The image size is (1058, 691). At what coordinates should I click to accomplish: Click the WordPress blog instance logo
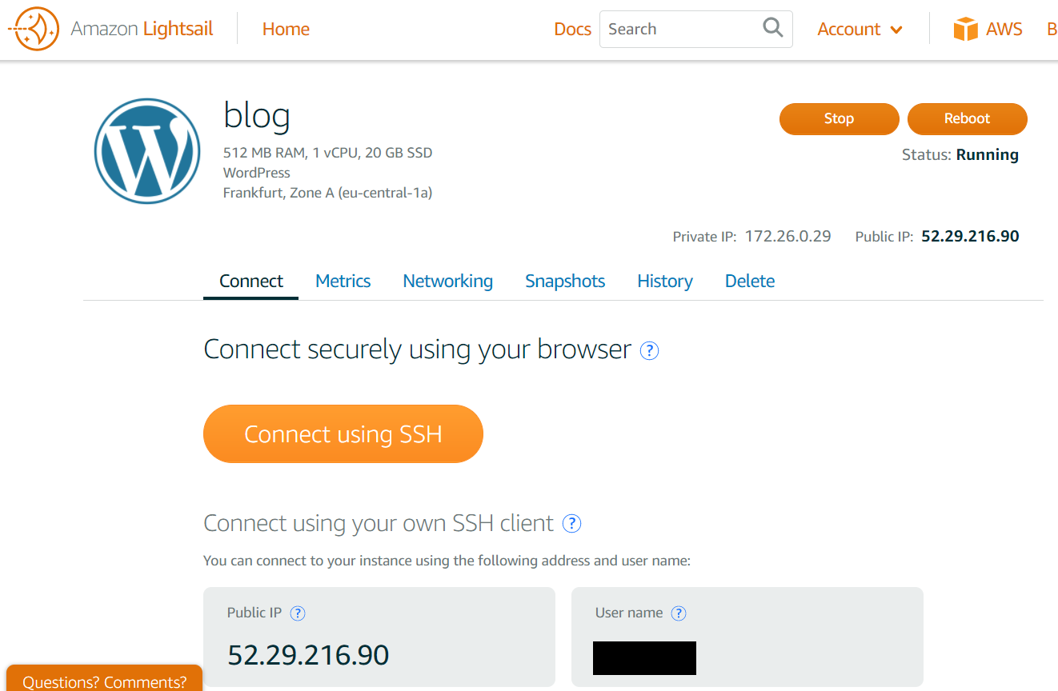pyautogui.click(x=147, y=151)
